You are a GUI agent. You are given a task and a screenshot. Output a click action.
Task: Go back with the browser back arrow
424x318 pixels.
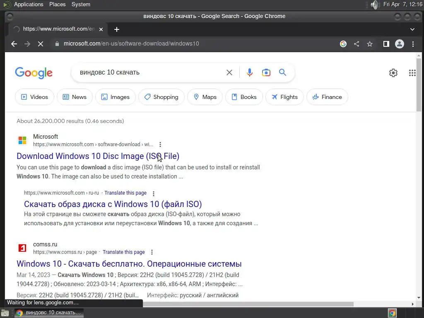(x=14, y=44)
